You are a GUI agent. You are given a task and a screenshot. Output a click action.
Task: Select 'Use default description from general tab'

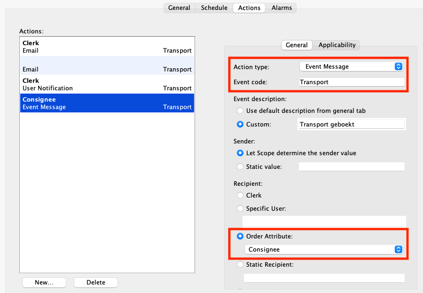click(241, 111)
